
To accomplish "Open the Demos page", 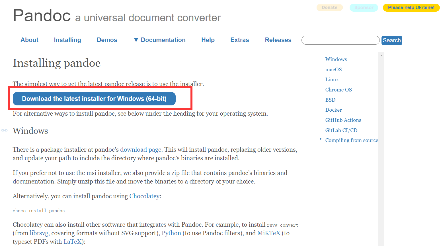I will tap(107, 40).
